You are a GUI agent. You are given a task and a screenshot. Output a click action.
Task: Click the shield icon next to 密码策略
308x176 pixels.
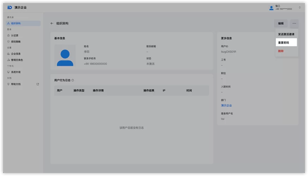[8, 42]
